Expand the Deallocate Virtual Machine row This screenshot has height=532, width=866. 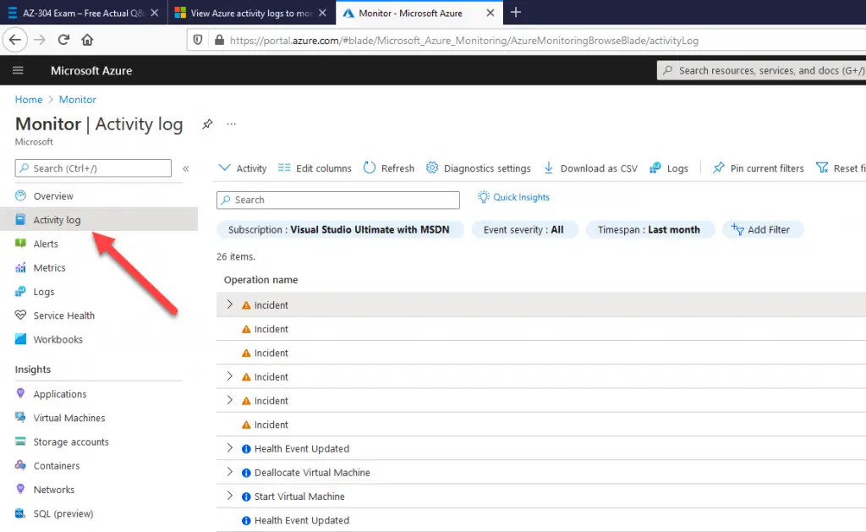[x=230, y=472]
